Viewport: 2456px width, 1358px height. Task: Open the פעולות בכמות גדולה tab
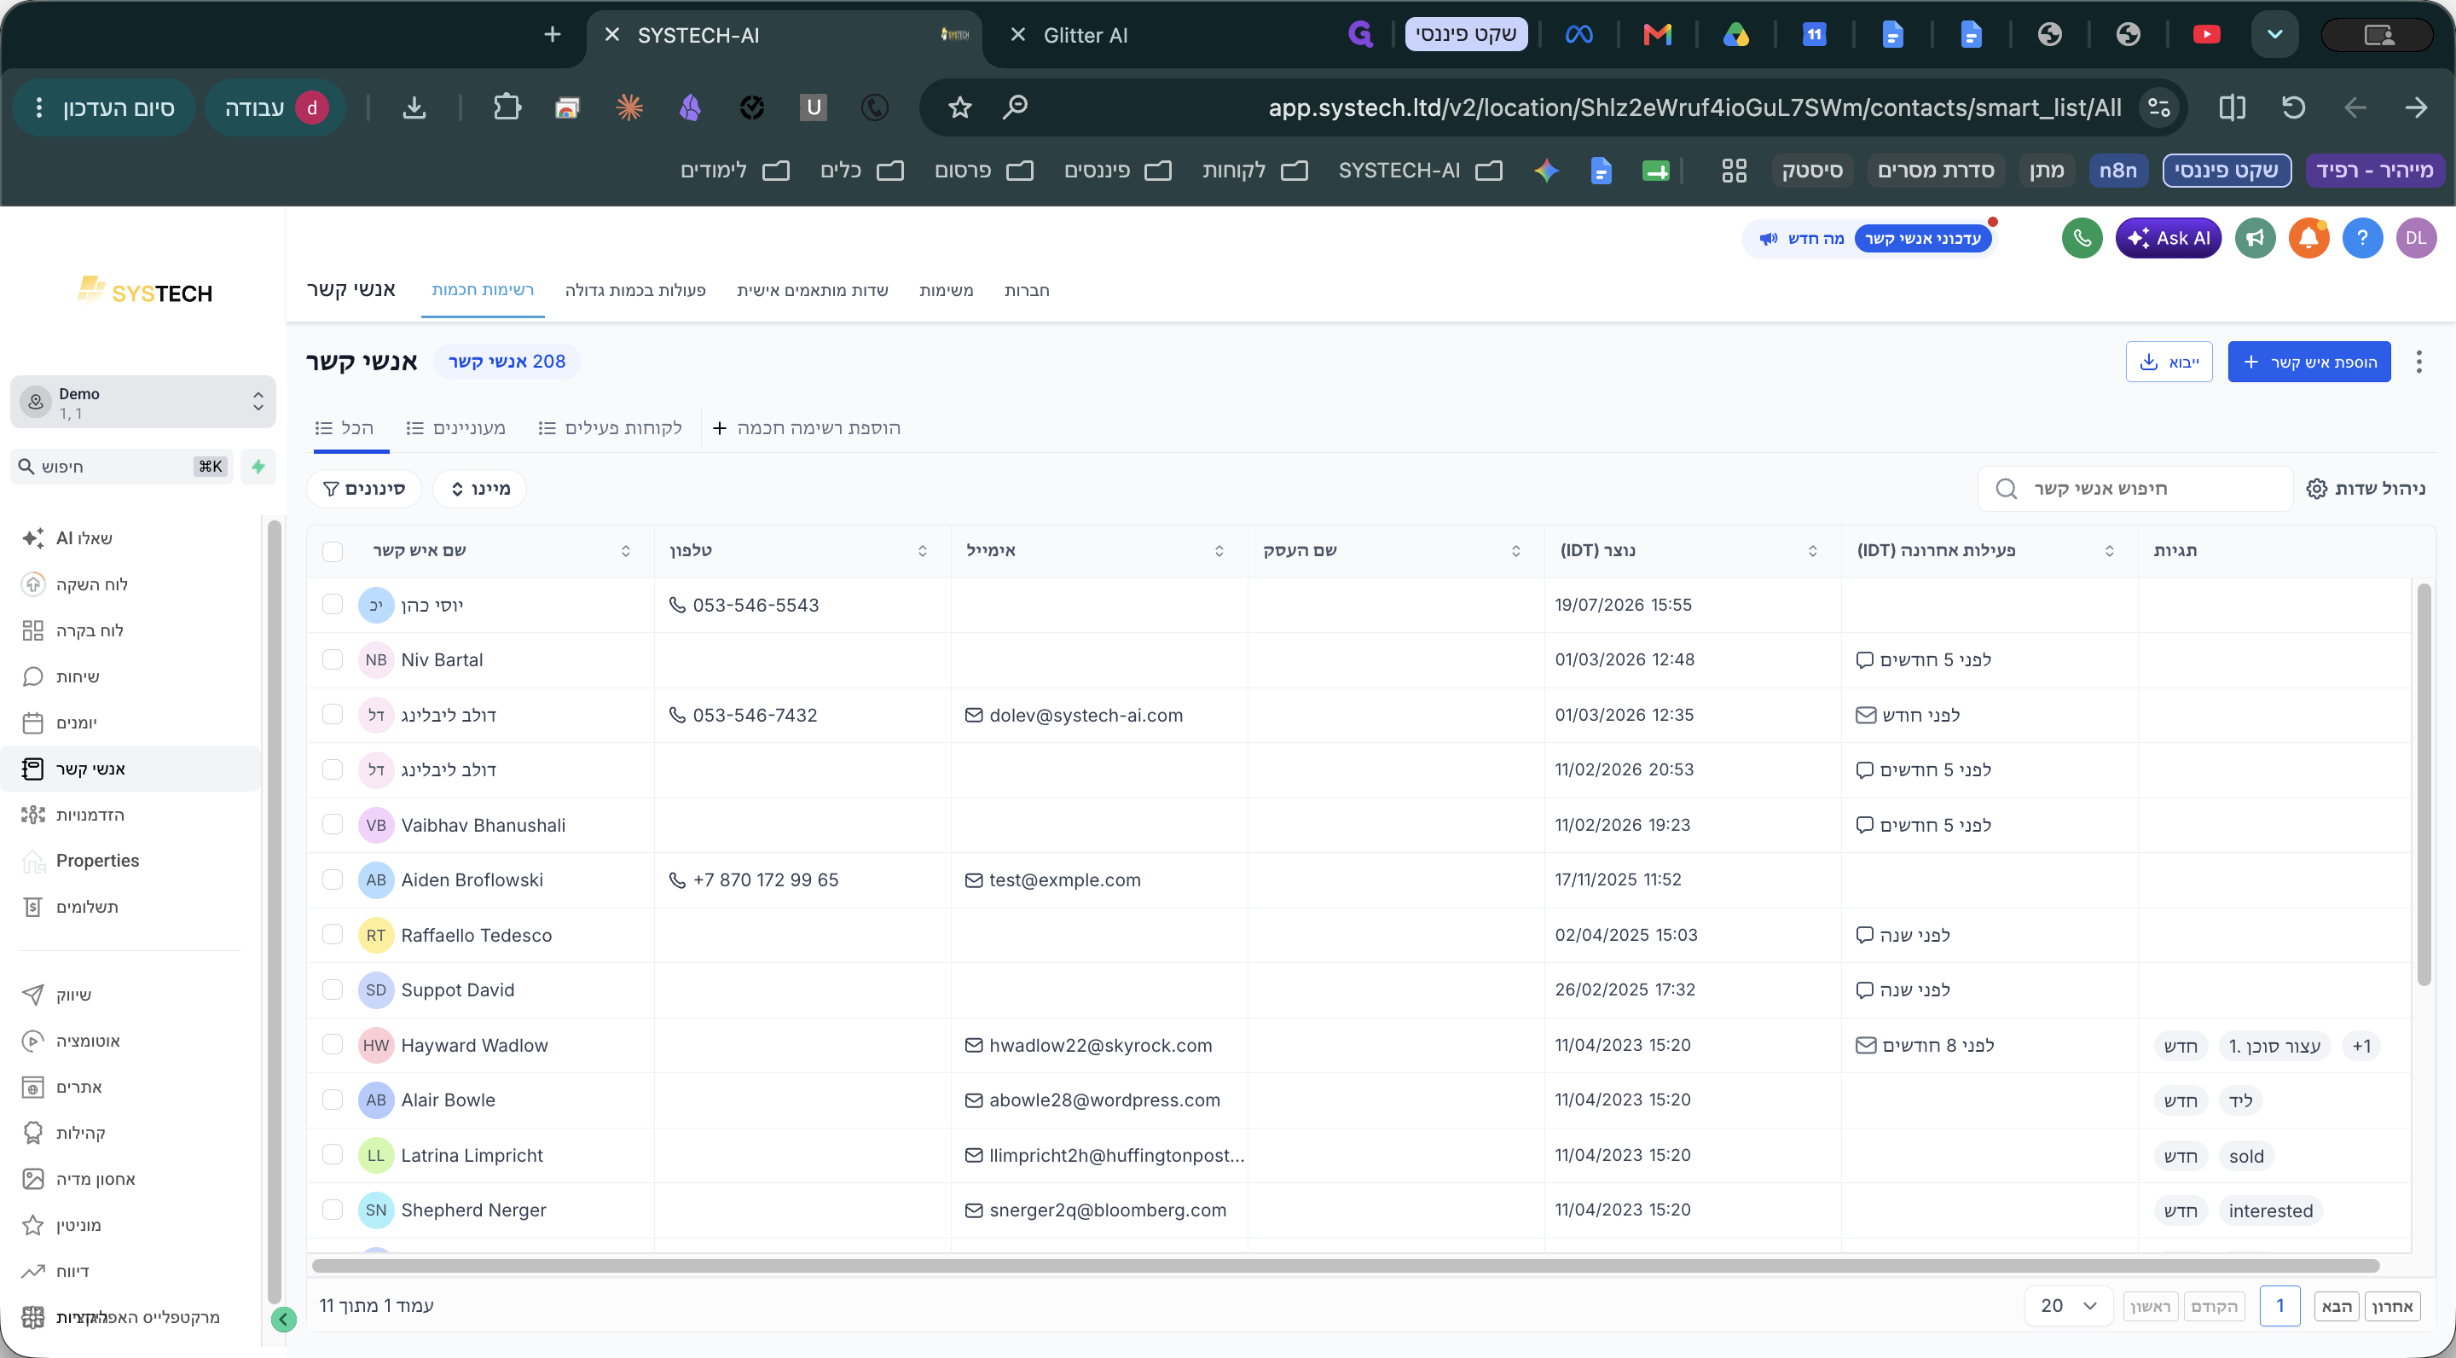635,290
